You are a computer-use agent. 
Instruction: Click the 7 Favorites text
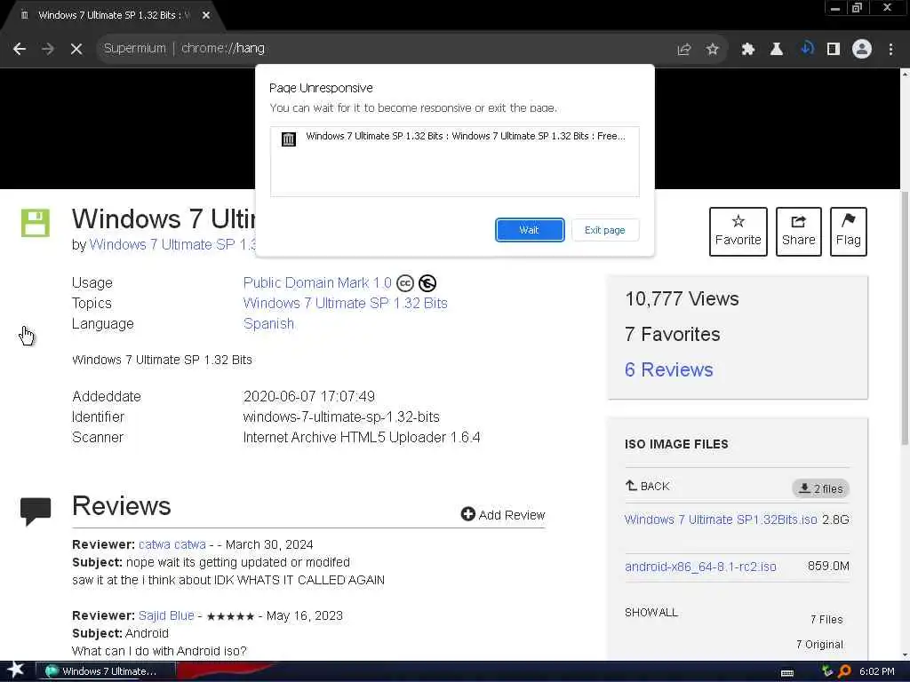tap(672, 335)
